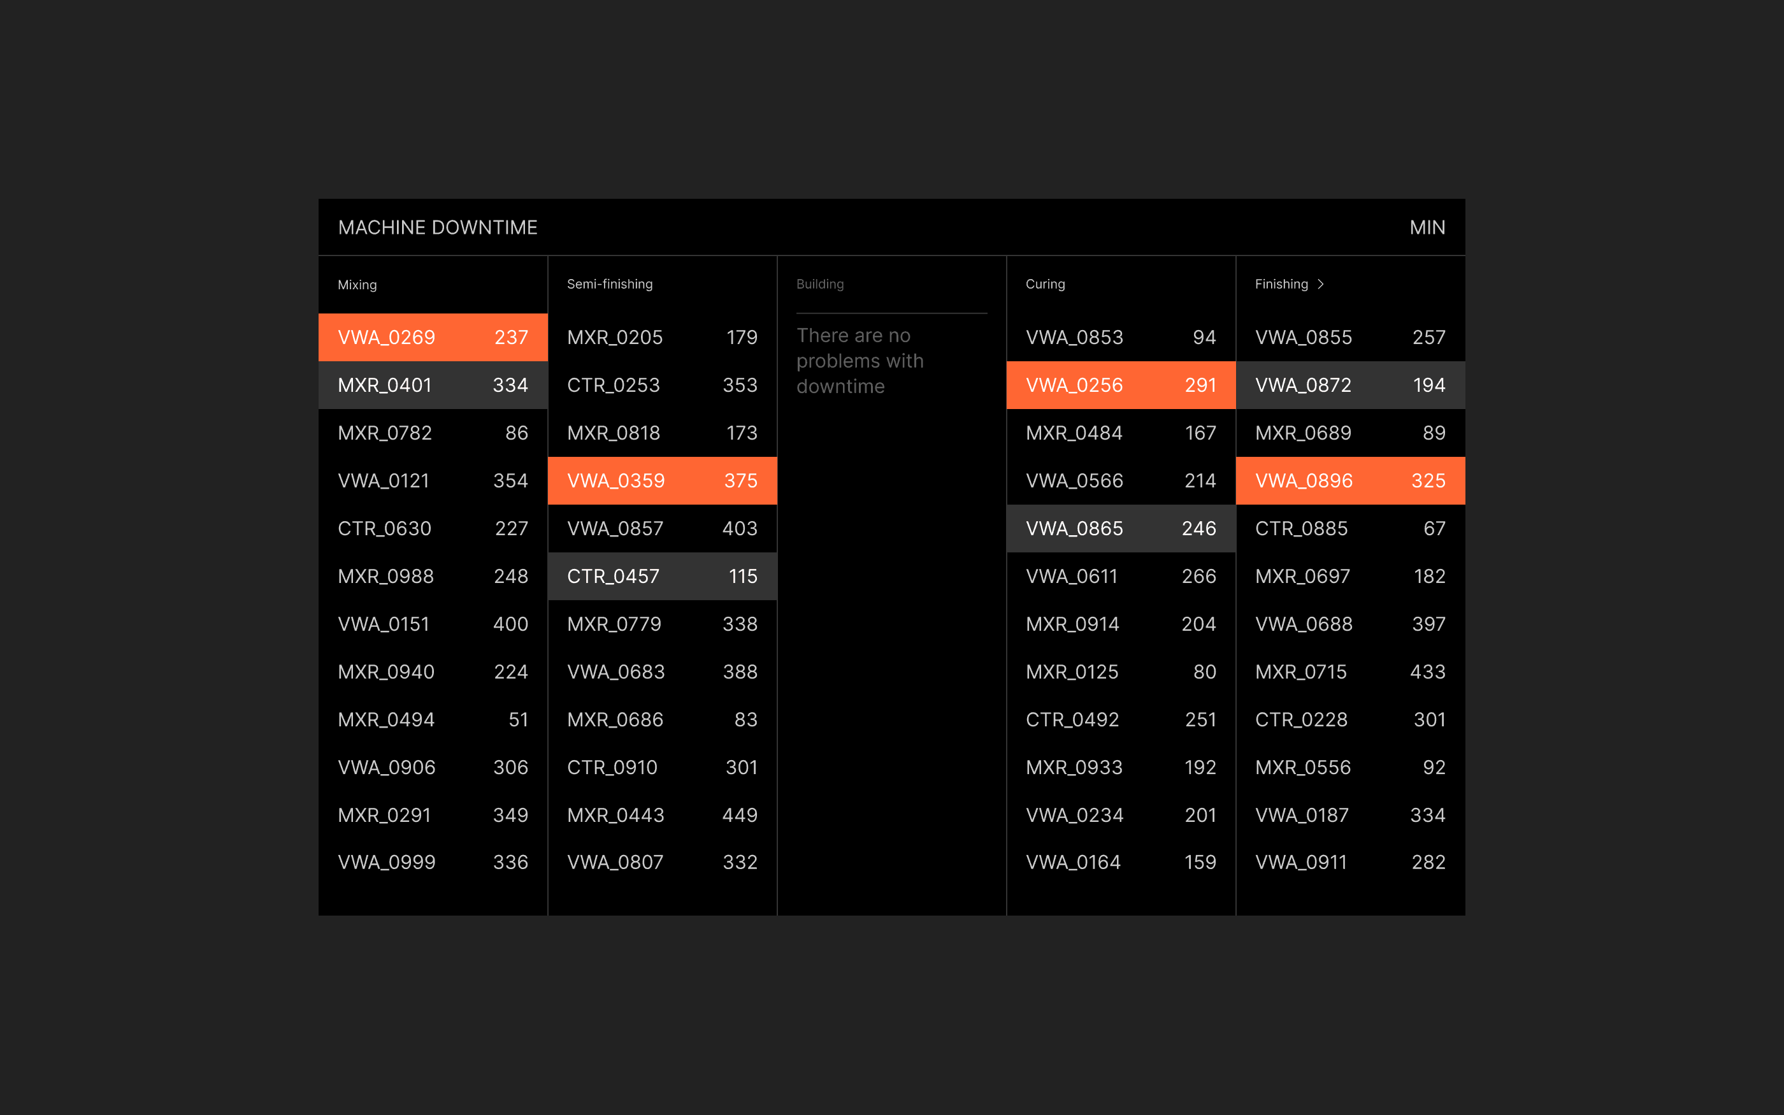Select VWA_0151 row in Mixing
Image resolution: width=1784 pixels, height=1115 pixels.
click(433, 624)
